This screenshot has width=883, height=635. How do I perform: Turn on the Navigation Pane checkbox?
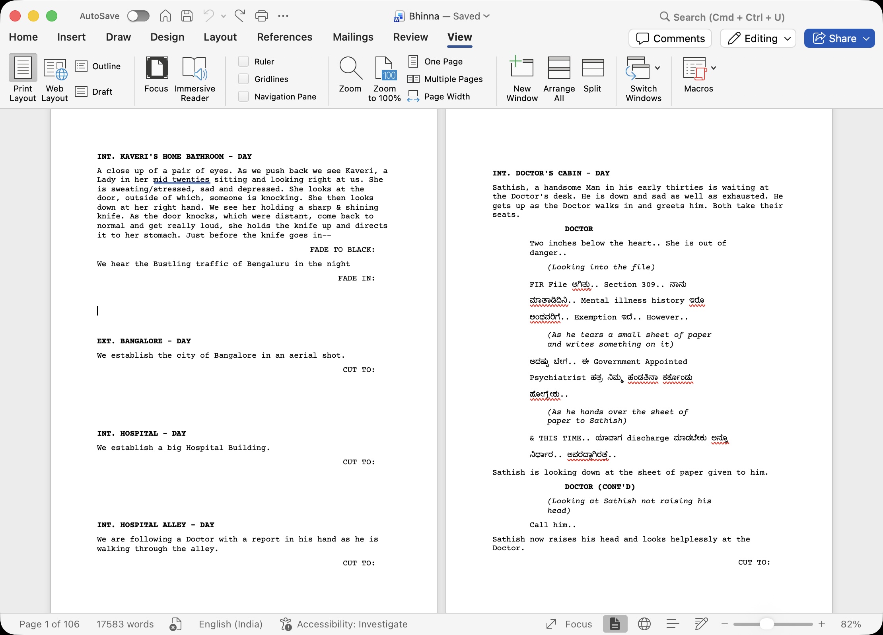click(243, 96)
